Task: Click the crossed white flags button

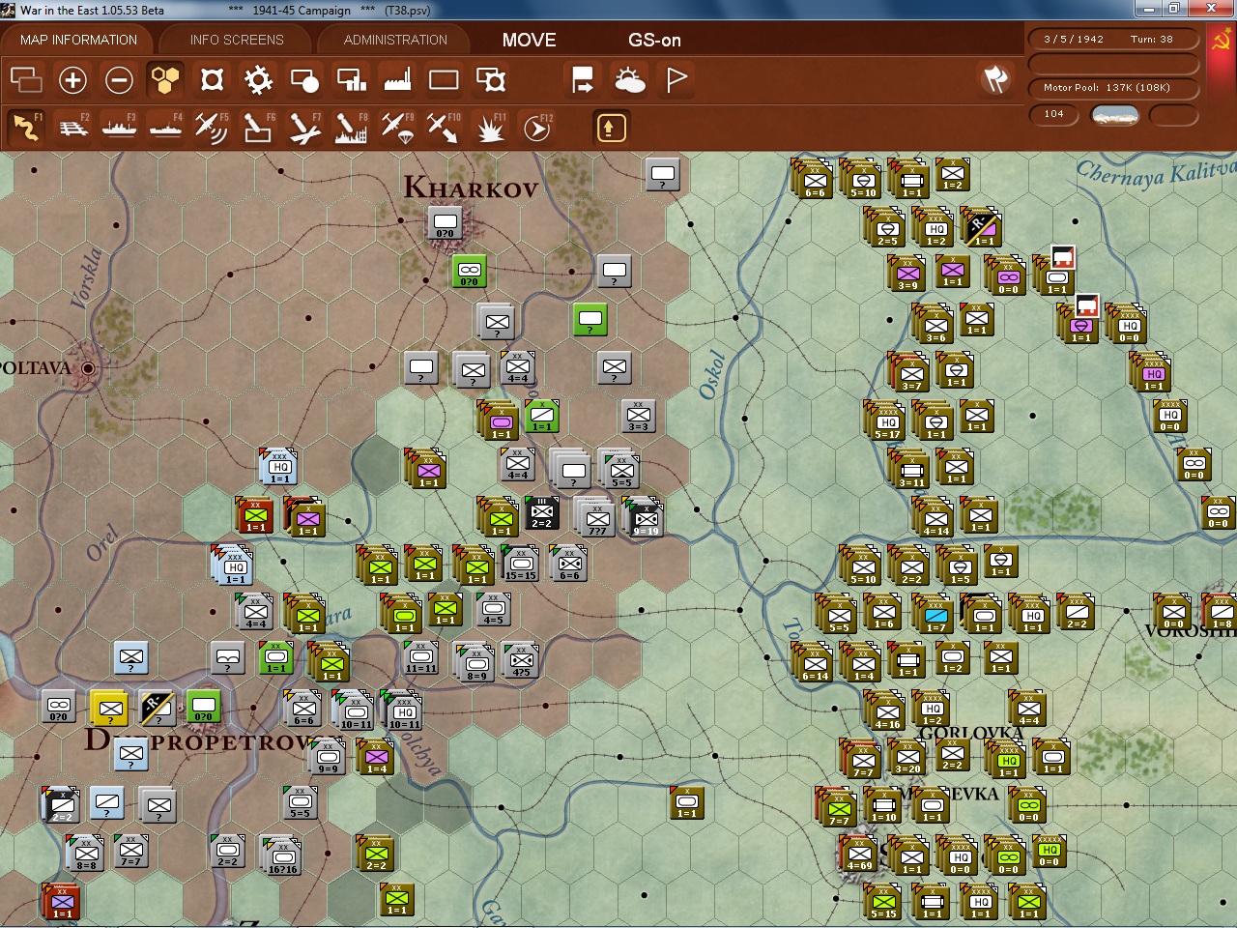Action: [x=995, y=79]
